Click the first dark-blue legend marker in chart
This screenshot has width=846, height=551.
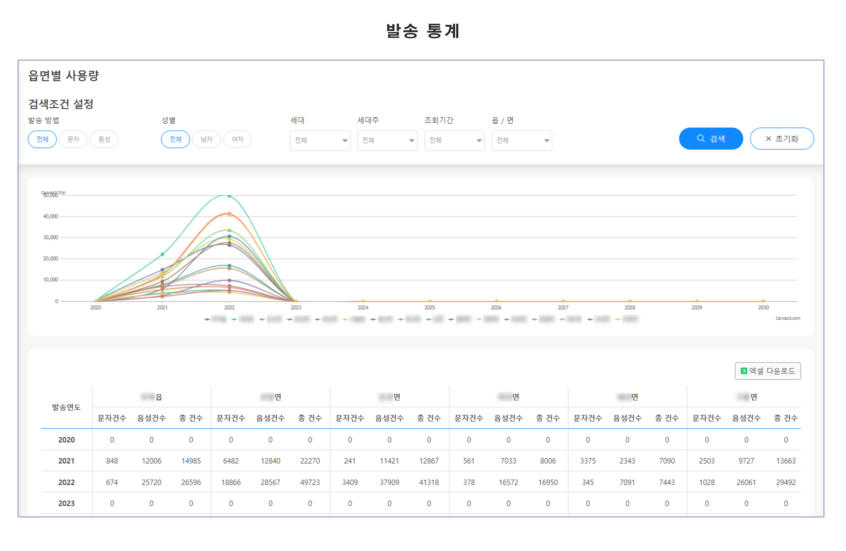[x=207, y=319]
